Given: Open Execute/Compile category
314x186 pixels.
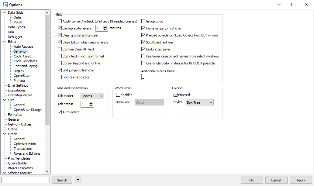Looking at the screenshot, I should pyautogui.click(x=20, y=95).
